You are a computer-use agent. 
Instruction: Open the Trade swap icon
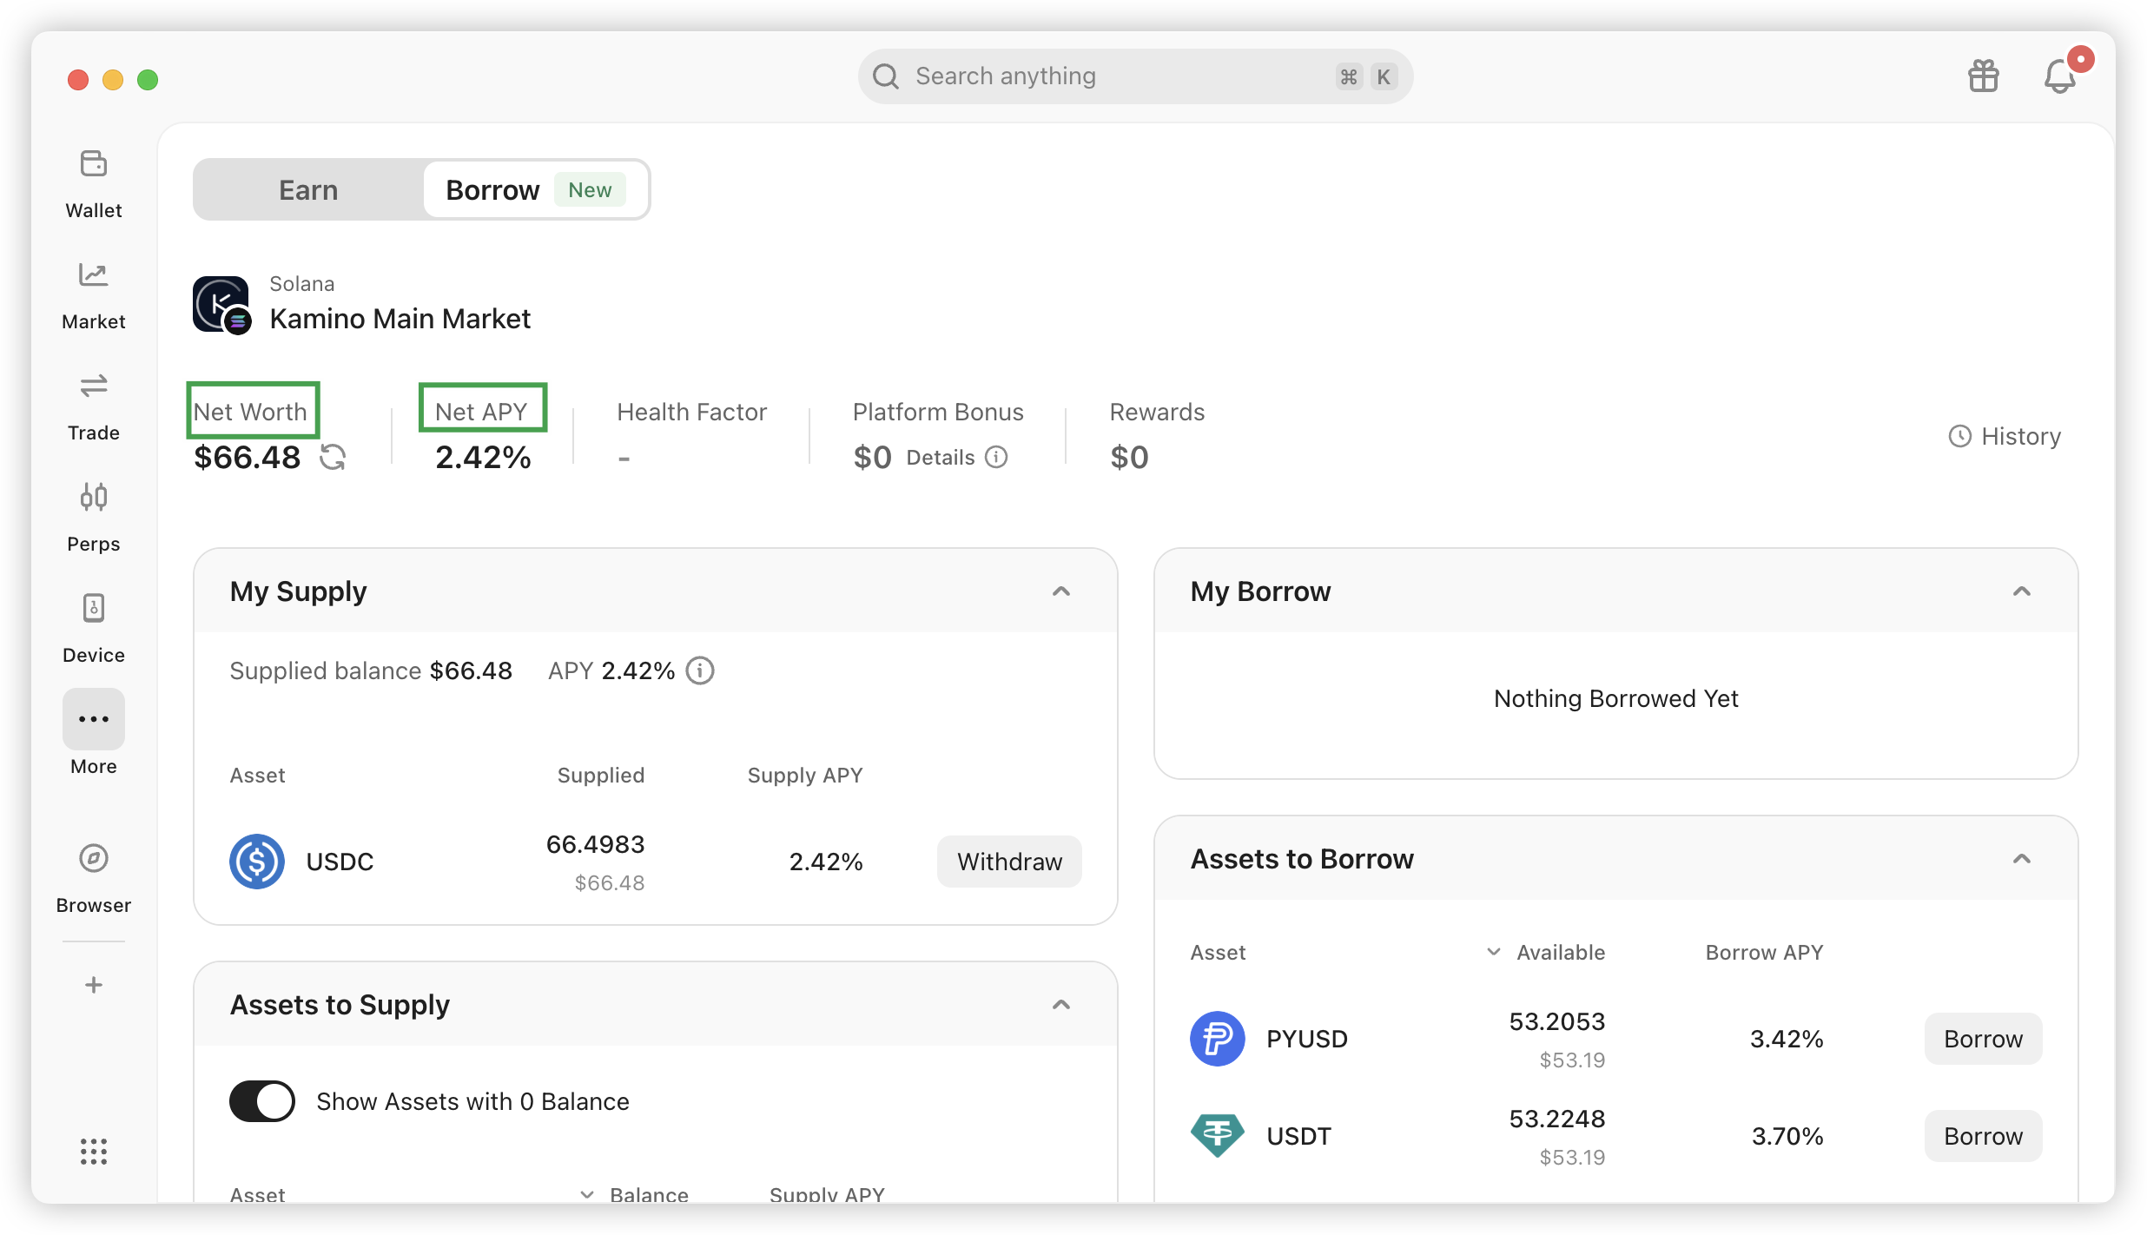pos(94,386)
